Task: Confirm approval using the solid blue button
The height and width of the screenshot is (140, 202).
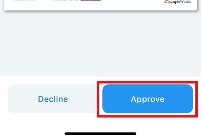Action: [148, 99]
